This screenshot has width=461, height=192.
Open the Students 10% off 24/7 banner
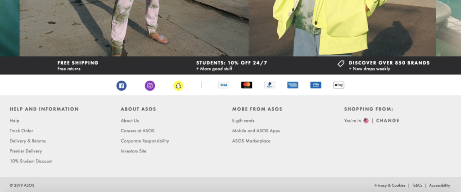[232, 65]
